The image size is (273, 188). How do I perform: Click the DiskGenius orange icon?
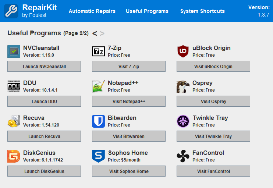click(x=14, y=156)
